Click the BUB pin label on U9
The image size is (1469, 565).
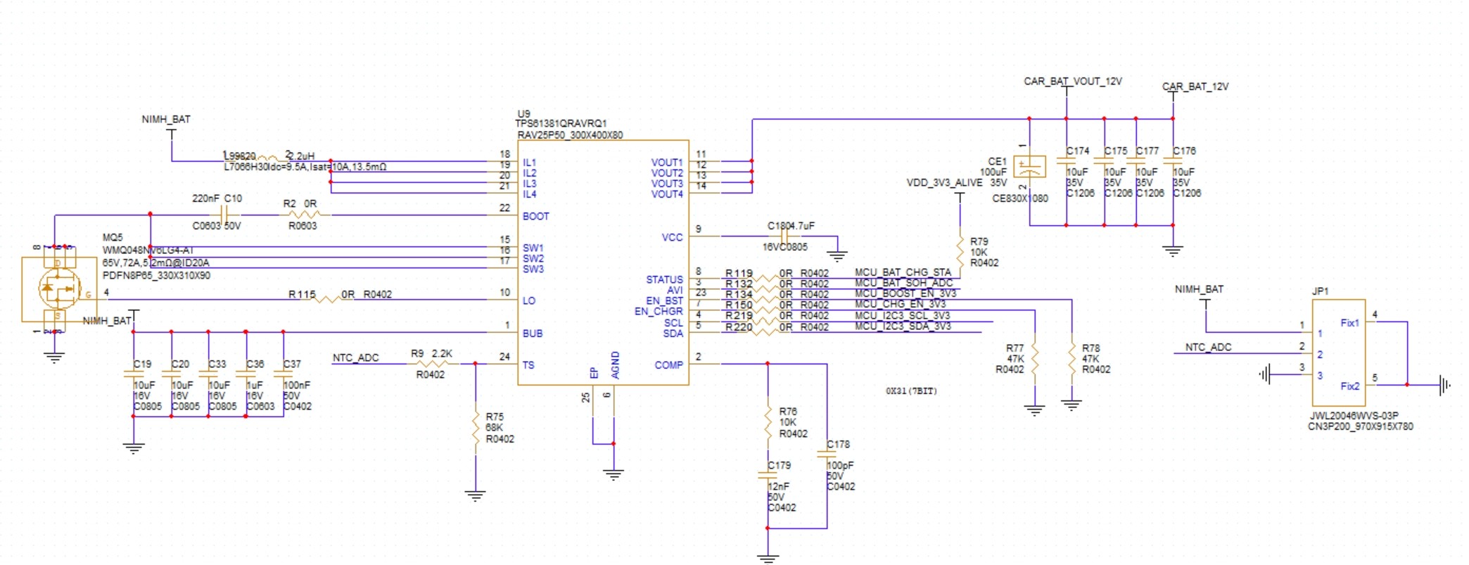pos(533,334)
